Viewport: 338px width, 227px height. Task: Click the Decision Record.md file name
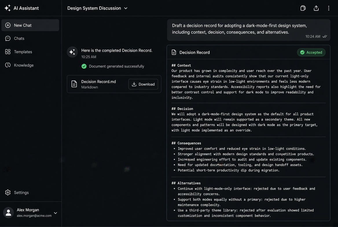[98, 82]
